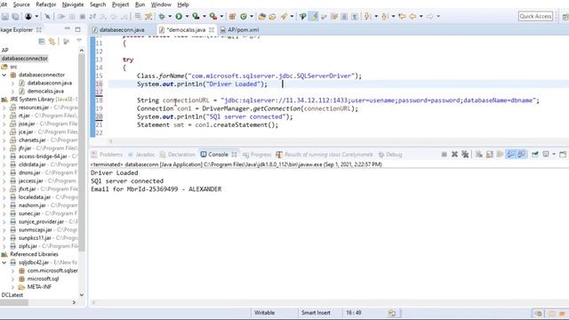This screenshot has height=320, width=569.
Task: Expand the META-INF folder node
Action: [12, 287]
